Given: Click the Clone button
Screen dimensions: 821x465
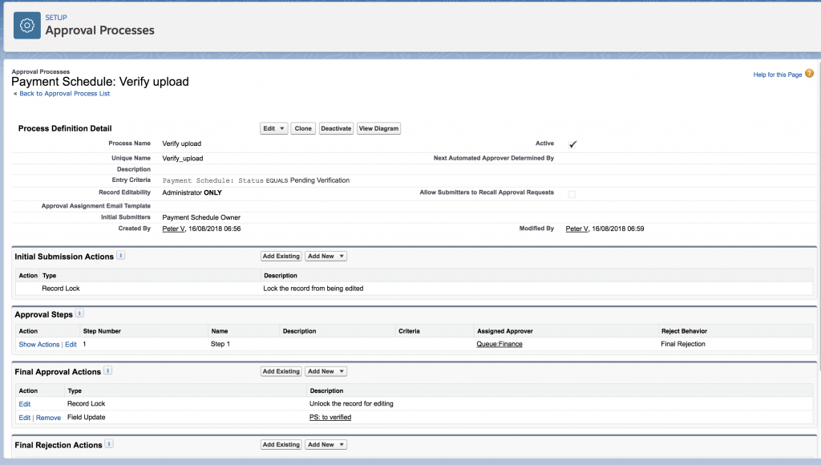Looking at the screenshot, I should pyautogui.click(x=303, y=128).
